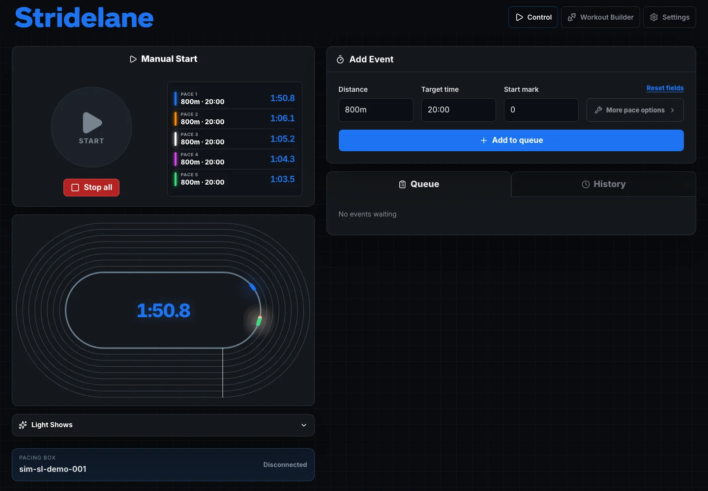
Task: Click the green color bar of Pace 5
Action: (x=176, y=179)
